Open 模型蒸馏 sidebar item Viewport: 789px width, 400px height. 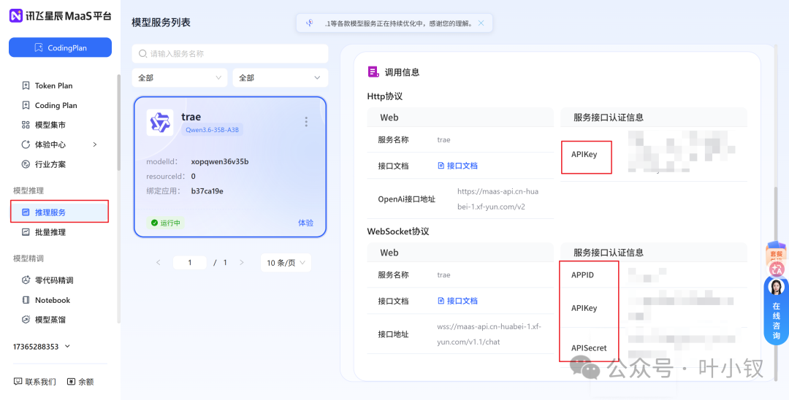pos(50,320)
